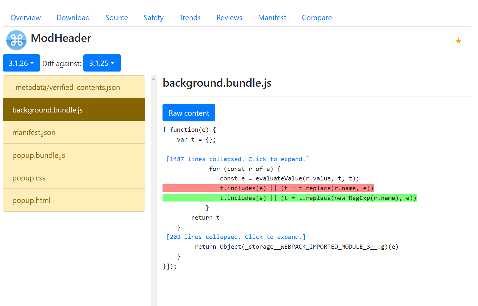478x306 pixels.
Task: Click the 'var t = {};' code line
Action: click(x=196, y=139)
